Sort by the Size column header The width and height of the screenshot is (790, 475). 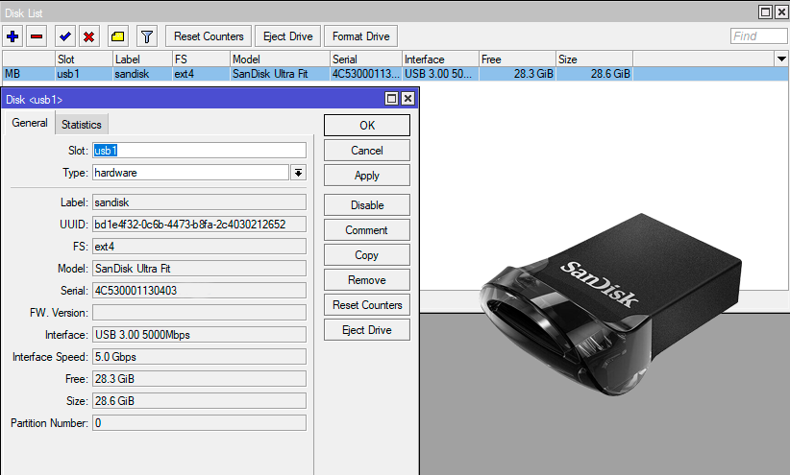tap(595, 59)
